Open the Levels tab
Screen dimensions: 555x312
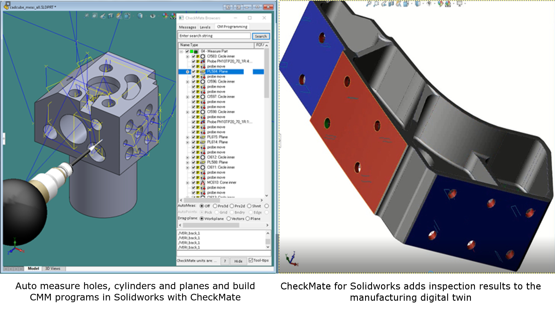click(205, 27)
